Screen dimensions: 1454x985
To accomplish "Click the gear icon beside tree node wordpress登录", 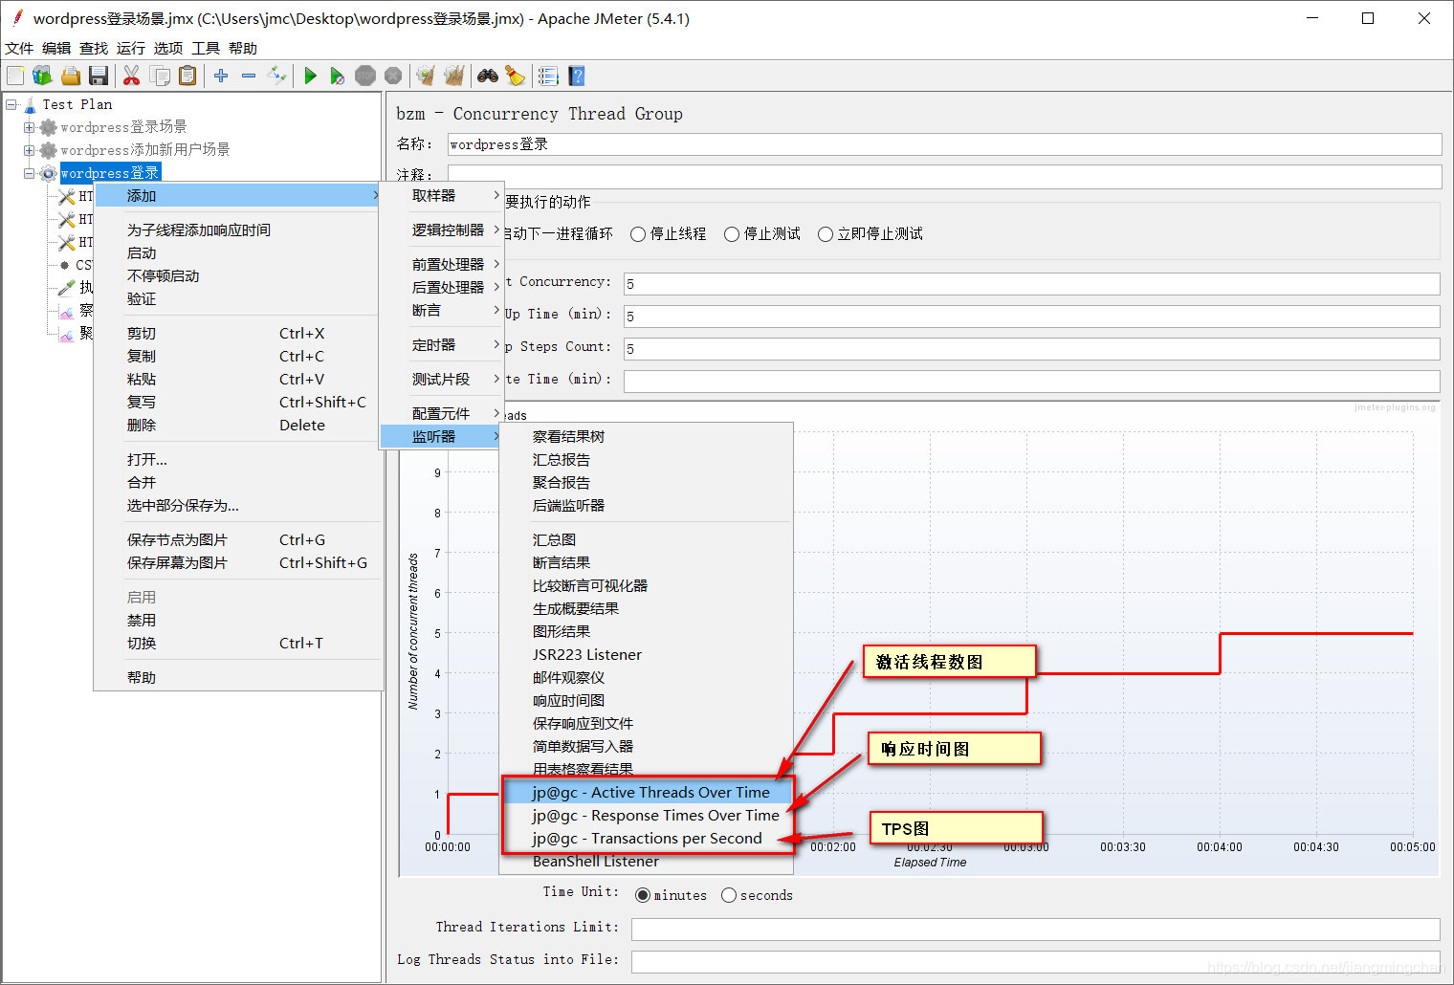I will coord(48,173).
